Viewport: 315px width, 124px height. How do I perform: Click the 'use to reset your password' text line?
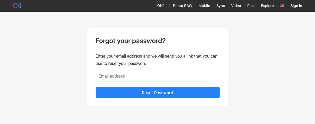click(x=121, y=63)
